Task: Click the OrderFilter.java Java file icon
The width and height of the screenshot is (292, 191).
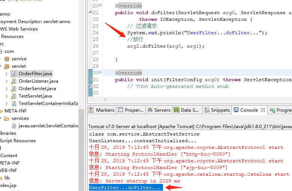Action: (x=14, y=74)
